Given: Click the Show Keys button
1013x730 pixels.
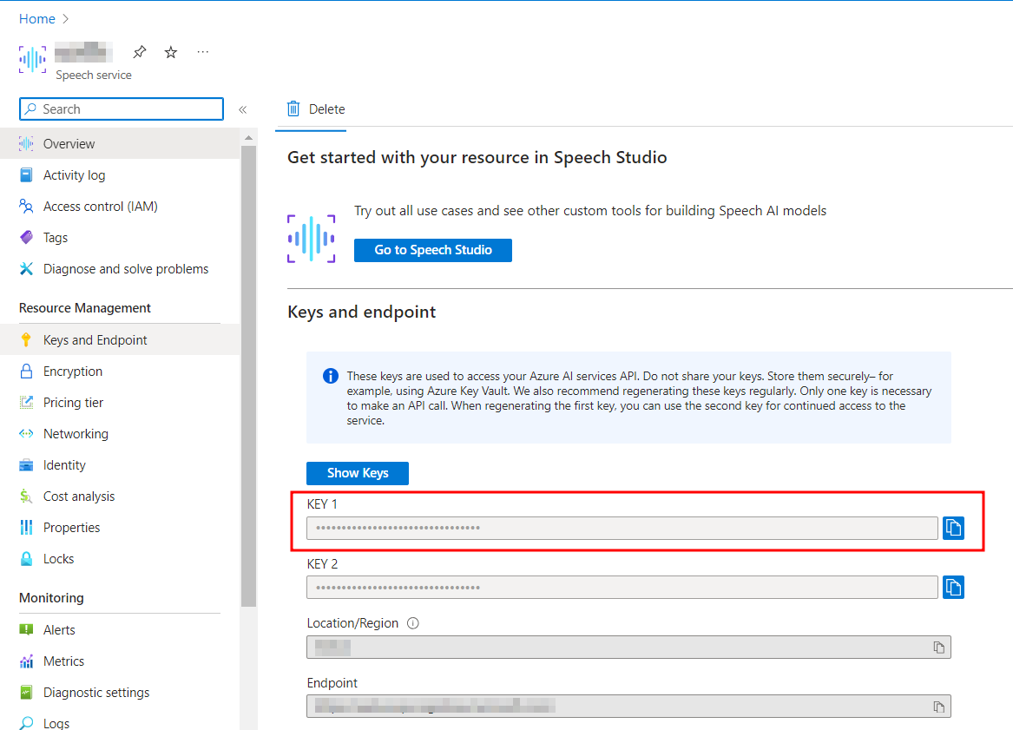Looking at the screenshot, I should click(x=358, y=473).
